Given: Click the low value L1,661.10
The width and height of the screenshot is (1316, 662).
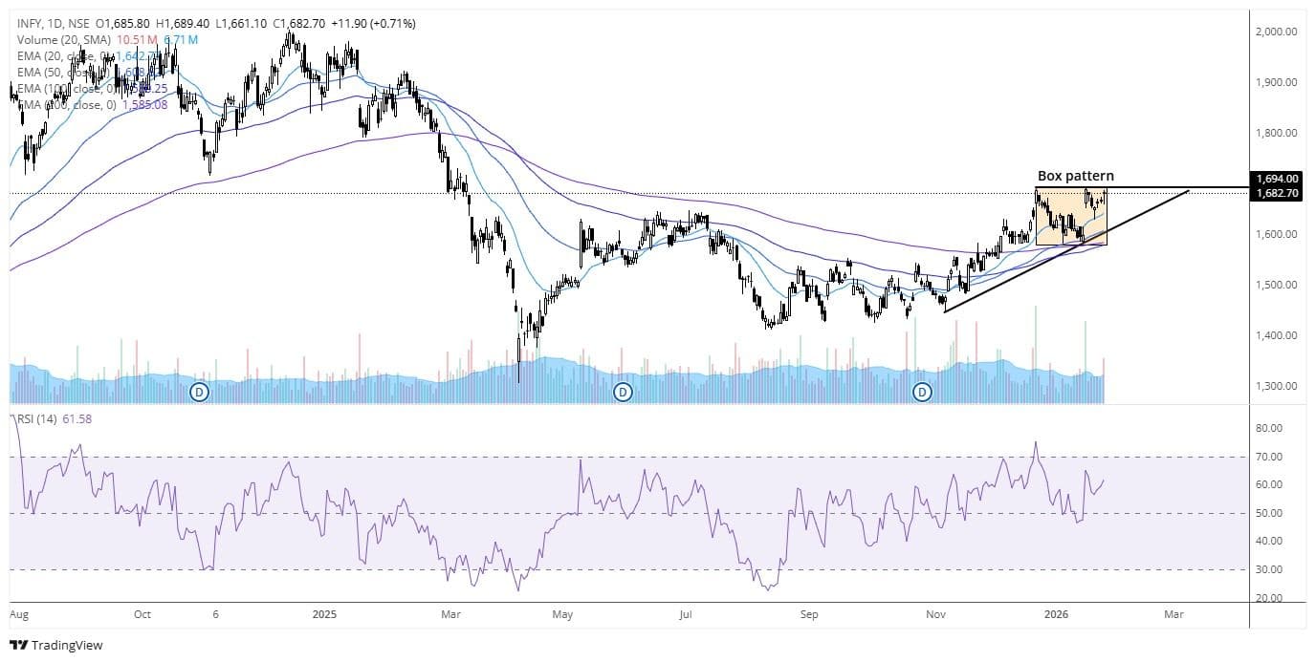Looking at the screenshot, I should coord(240,24).
